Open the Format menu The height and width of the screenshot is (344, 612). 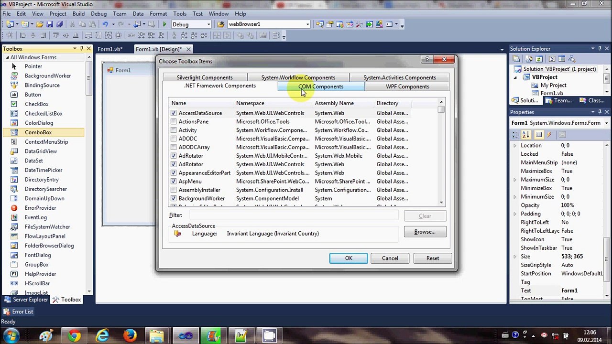158,14
